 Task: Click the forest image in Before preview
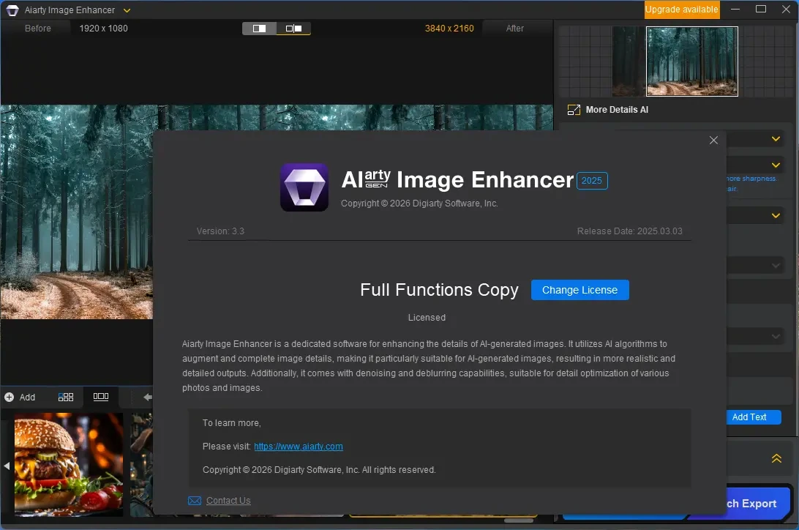pos(76,212)
